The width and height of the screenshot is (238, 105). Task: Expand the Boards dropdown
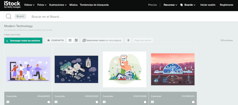(x=188, y=5)
